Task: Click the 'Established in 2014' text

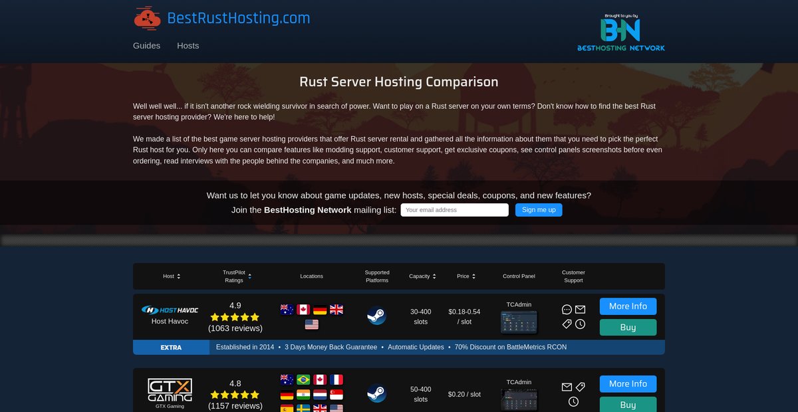Action: [x=245, y=347]
